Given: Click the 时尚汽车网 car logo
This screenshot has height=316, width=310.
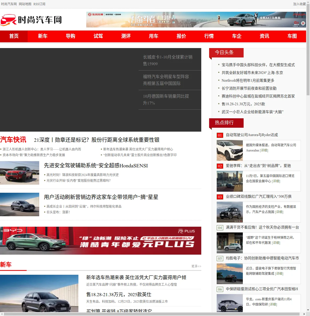Looking at the screenshot, I should (31, 20).
